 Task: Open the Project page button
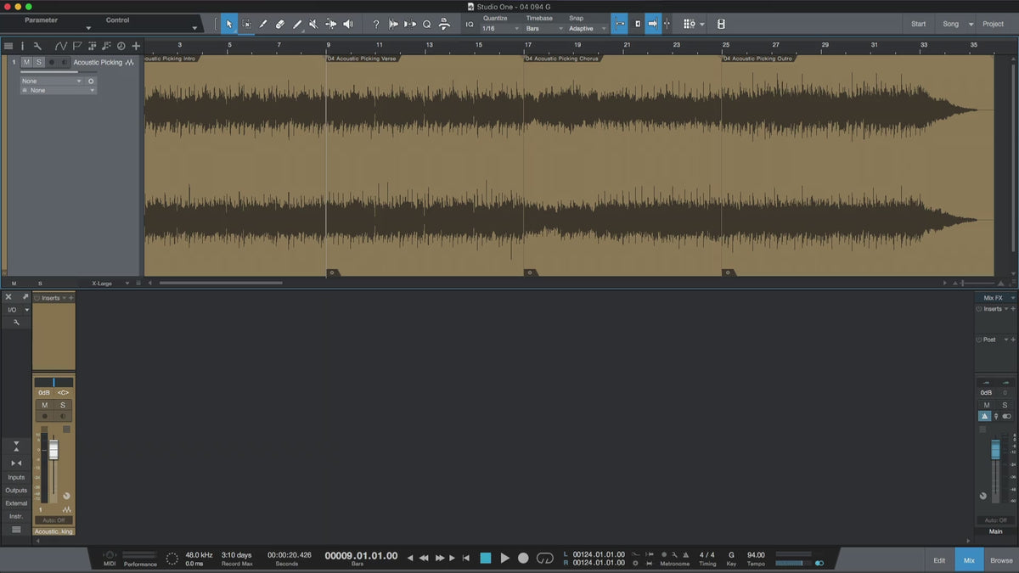993,24
